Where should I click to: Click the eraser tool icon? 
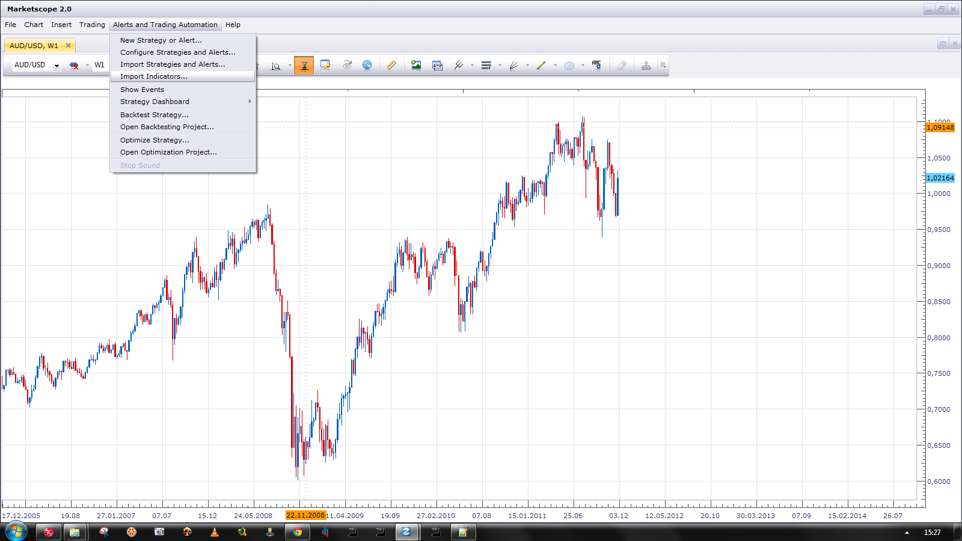click(622, 66)
